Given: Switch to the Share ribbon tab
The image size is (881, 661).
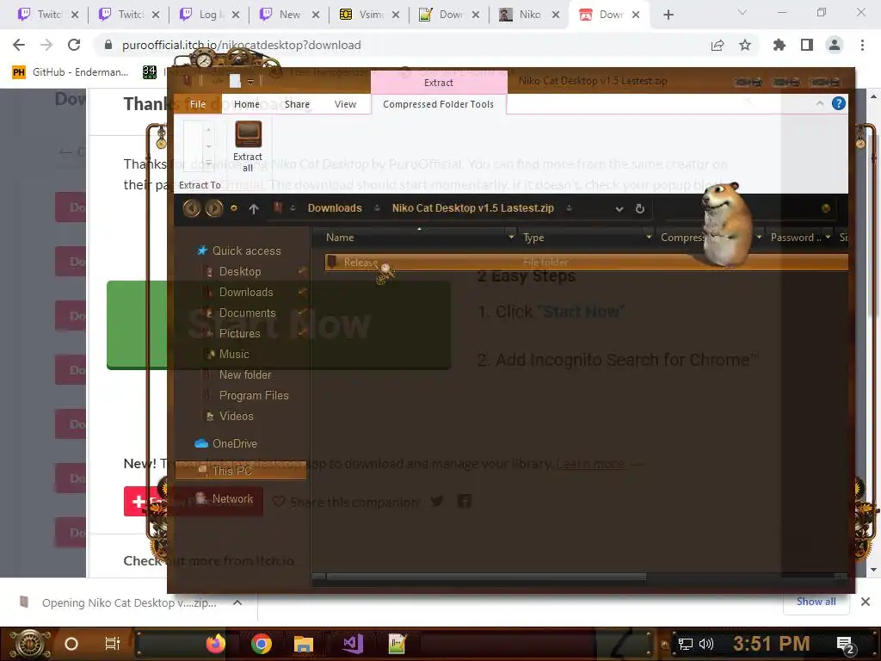Looking at the screenshot, I should click(x=297, y=104).
